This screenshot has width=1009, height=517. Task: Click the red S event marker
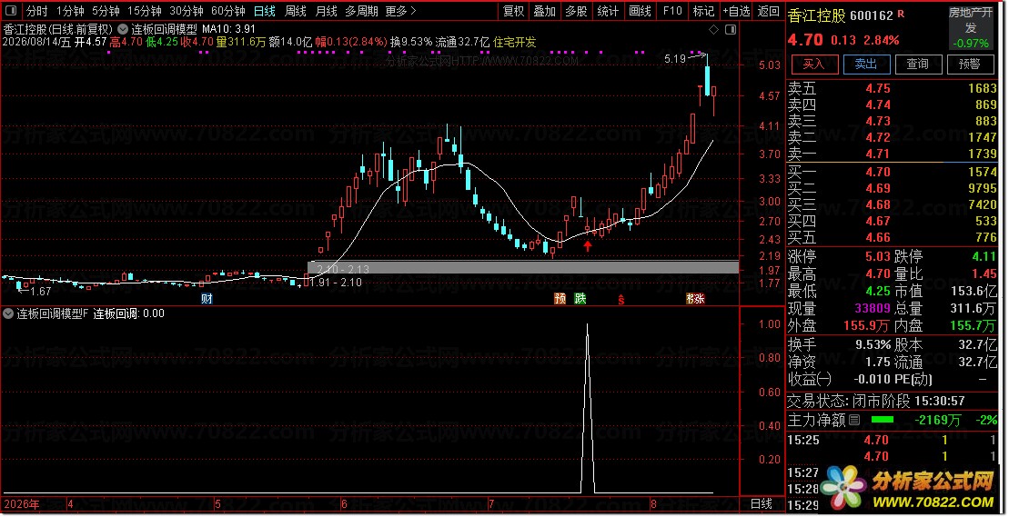pyautogui.click(x=621, y=299)
